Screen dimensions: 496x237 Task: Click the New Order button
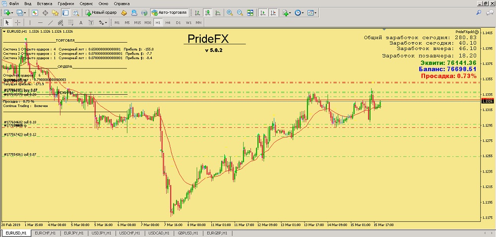pyautogui.click(x=101, y=12)
